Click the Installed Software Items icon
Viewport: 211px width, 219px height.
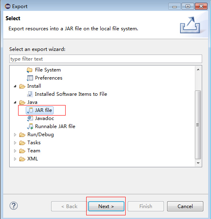pyautogui.click(x=30, y=94)
